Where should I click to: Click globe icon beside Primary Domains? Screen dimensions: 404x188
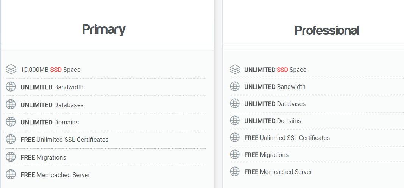click(11, 122)
